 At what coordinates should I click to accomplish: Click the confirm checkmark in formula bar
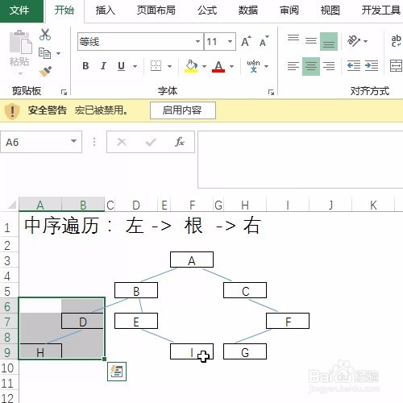[x=151, y=142]
